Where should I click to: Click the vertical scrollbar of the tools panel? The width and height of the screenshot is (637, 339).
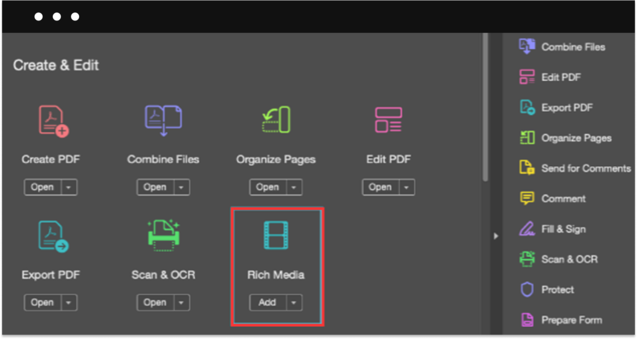(x=485, y=106)
